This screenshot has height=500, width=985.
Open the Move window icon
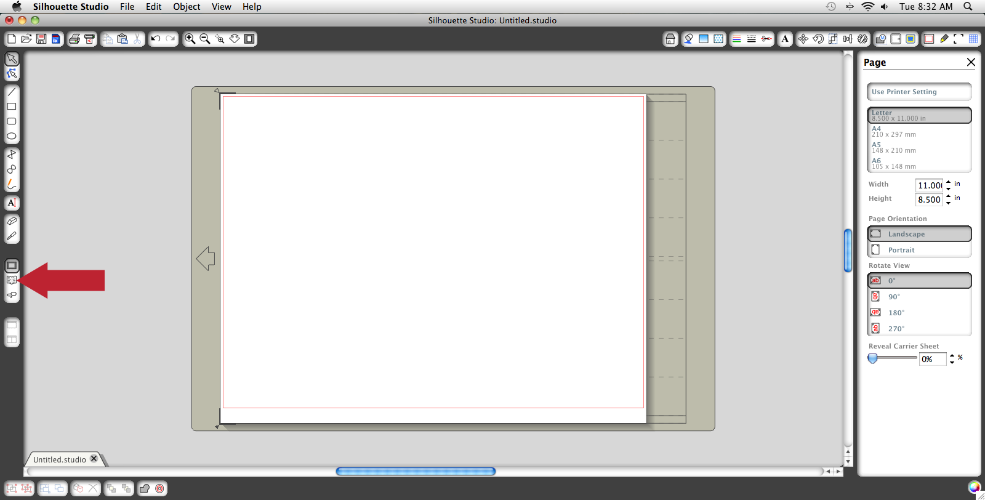pyautogui.click(x=803, y=39)
